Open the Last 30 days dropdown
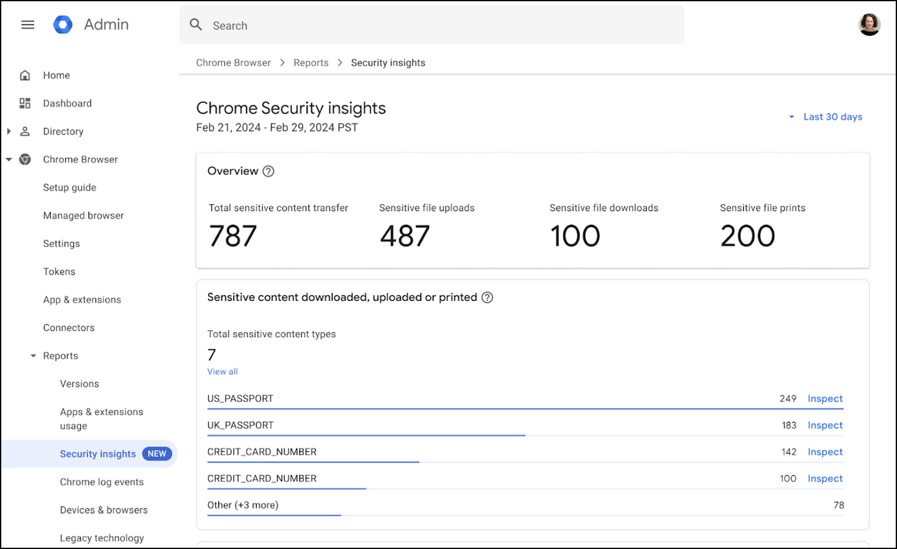The height and width of the screenshot is (549, 897). click(826, 117)
